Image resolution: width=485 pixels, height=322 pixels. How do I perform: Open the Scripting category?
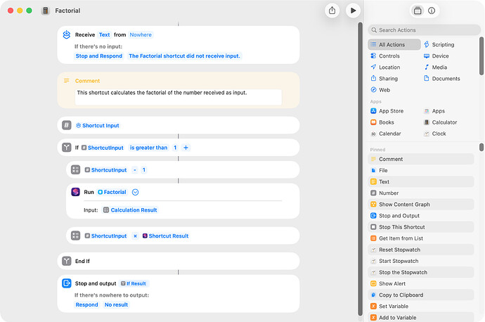pyautogui.click(x=443, y=45)
